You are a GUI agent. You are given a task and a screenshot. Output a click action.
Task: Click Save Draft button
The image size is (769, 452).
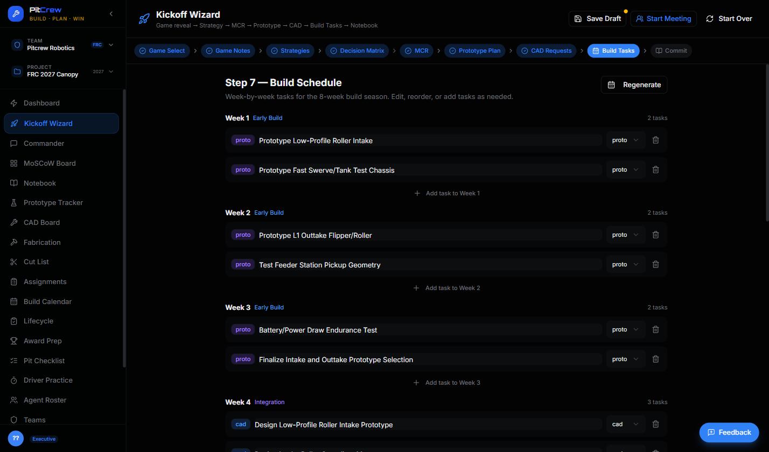(x=598, y=18)
